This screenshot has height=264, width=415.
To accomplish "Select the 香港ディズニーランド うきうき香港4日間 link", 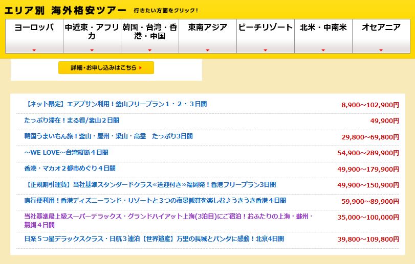I will [x=155, y=201].
